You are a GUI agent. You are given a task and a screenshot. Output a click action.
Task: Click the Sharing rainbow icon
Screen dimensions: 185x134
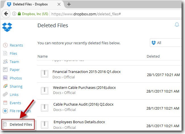[x=5, y=86]
